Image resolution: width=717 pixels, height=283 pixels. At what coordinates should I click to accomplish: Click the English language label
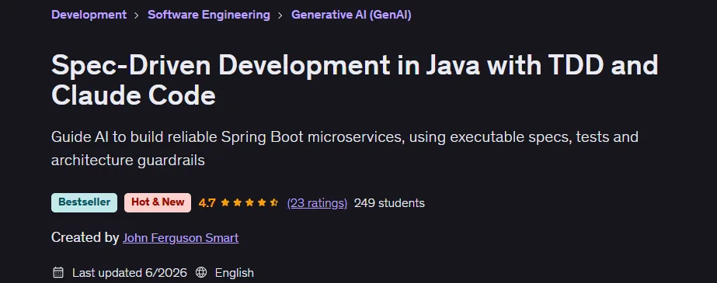[x=234, y=273]
